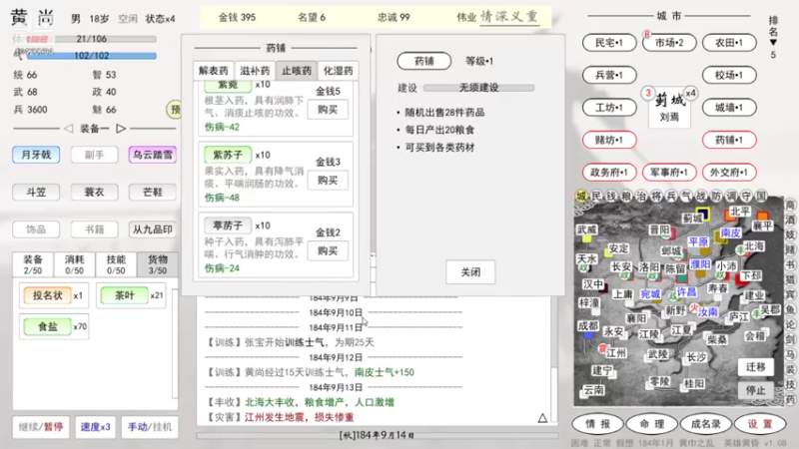Select the 钱 map filter icon
Viewport: 799px width, 449px height.
click(x=611, y=196)
